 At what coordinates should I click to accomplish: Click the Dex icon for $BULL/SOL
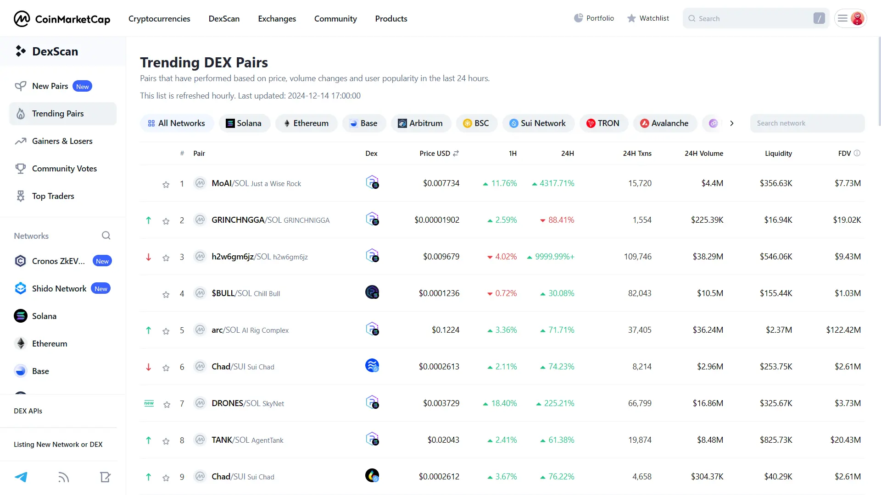click(372, 292)
